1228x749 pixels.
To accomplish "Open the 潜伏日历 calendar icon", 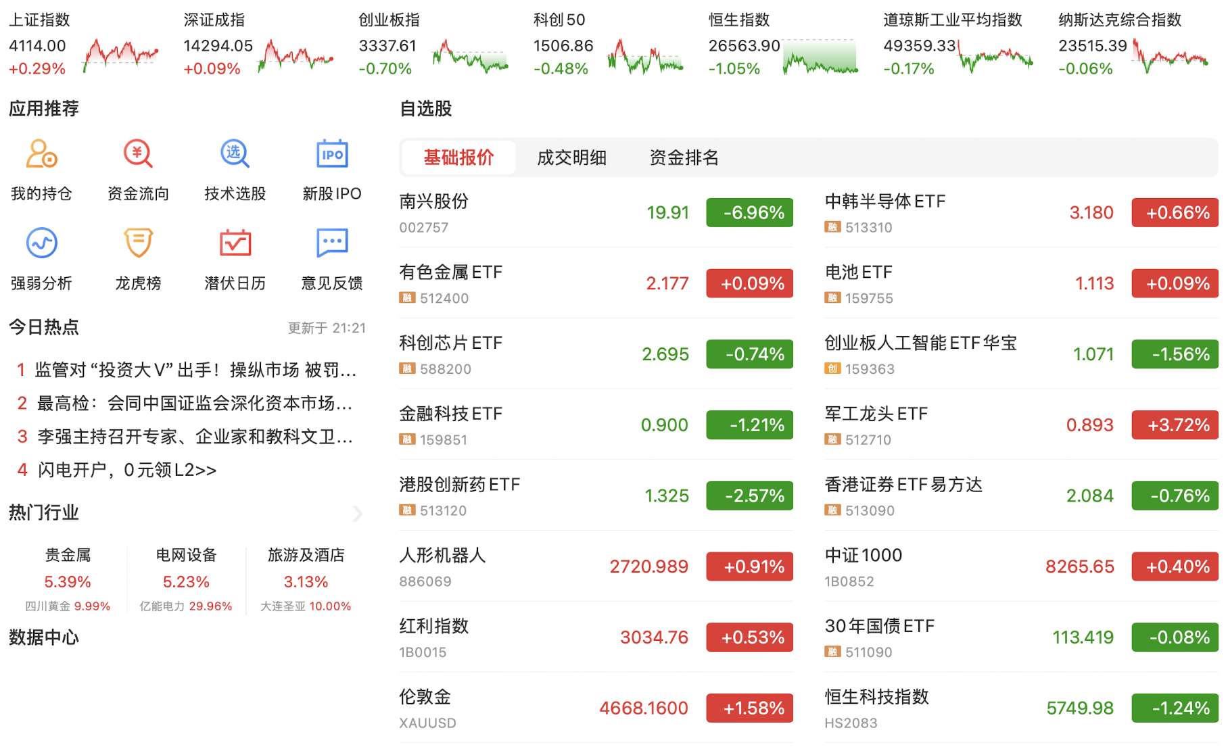I will tap(235, 243).
